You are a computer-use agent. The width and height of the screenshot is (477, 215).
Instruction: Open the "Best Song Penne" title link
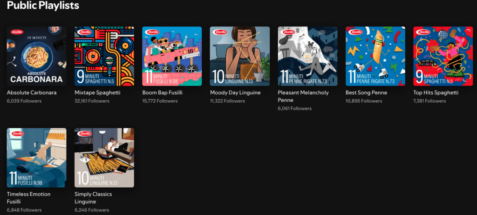pyautogui.click(x=366, y=92)
